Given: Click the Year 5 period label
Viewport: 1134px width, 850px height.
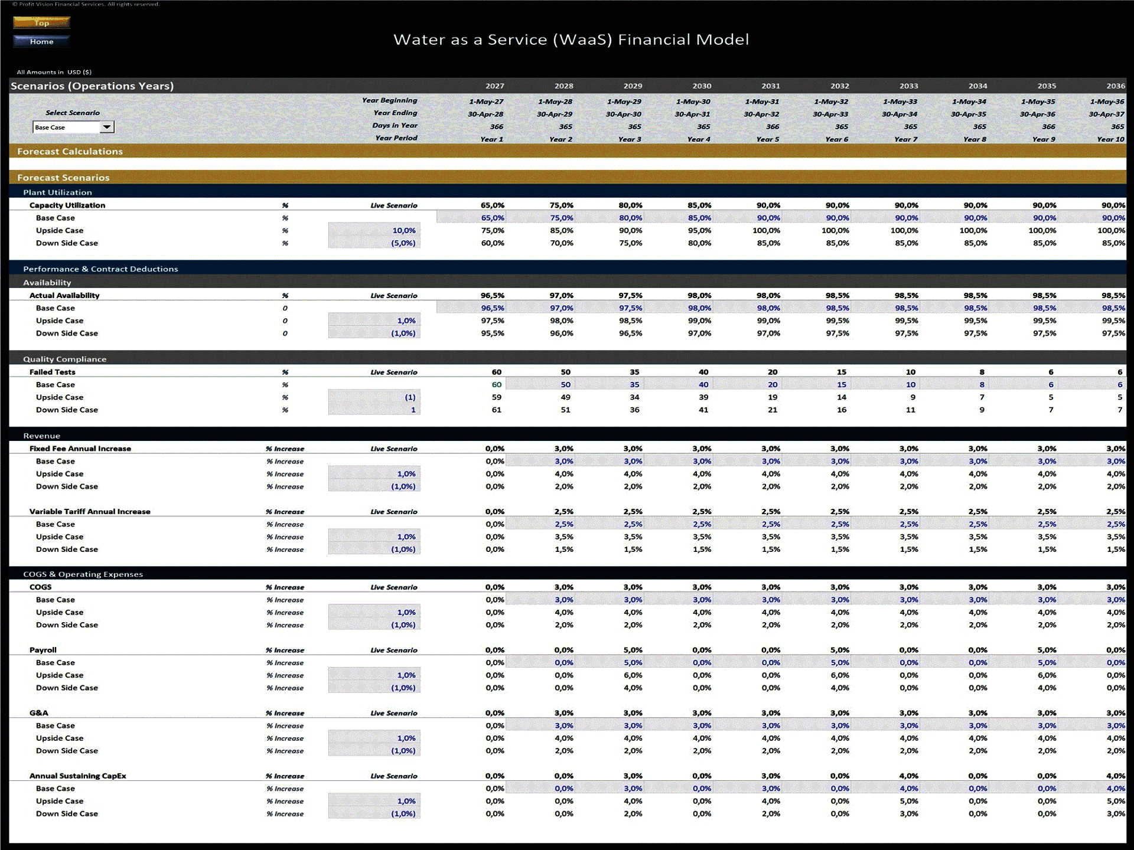Looking at the screenshot, I should 767,139.
